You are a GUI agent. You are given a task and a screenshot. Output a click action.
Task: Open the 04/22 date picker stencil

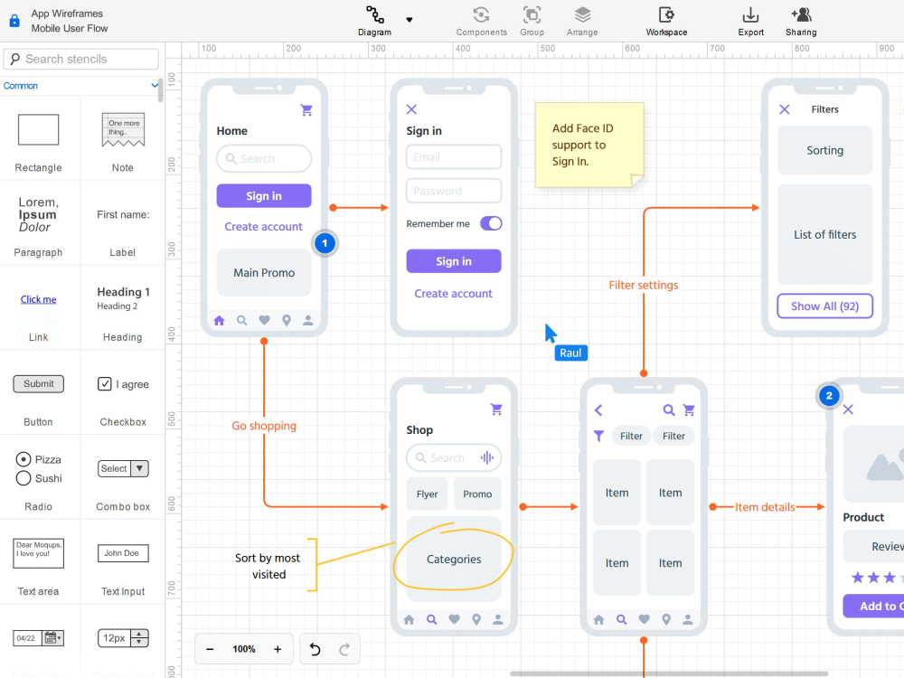coord(38,638)
